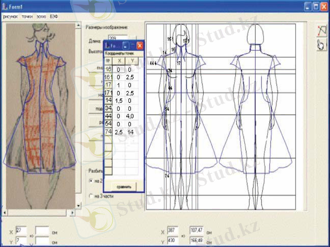Select the polyline drawing tool

click(321, 30)
